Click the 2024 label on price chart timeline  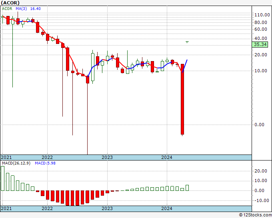coord(167,157)
